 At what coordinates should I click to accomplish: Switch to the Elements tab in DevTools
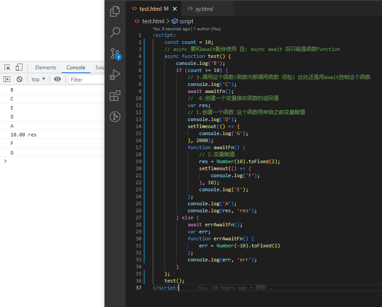(x=46, y=68)
